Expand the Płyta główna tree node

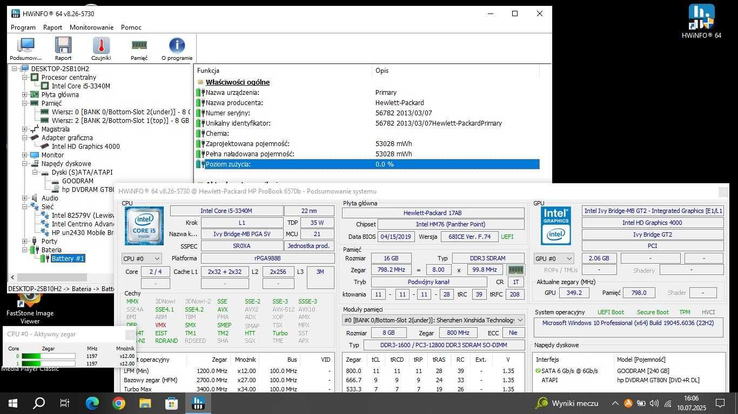[25, 95]
